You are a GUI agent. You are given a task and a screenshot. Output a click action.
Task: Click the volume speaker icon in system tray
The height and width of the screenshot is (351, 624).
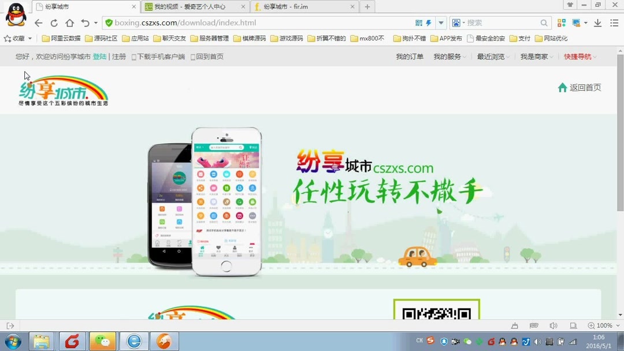537,341
